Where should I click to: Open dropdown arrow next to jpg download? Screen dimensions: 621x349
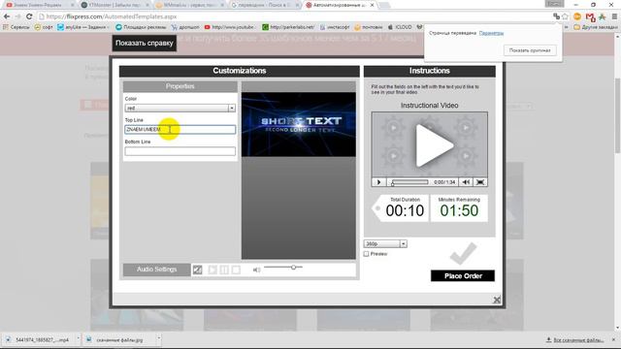click(x=159, y=339)
